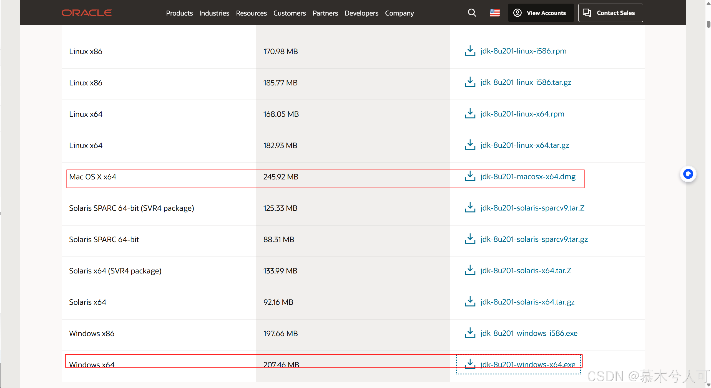Click download icon for jdk-8u201-linux-i586.rpm
711x388 pixels.
(470, 51)
